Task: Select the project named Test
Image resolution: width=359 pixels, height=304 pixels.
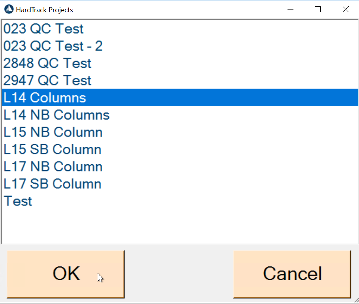Action: coord(18,201)
